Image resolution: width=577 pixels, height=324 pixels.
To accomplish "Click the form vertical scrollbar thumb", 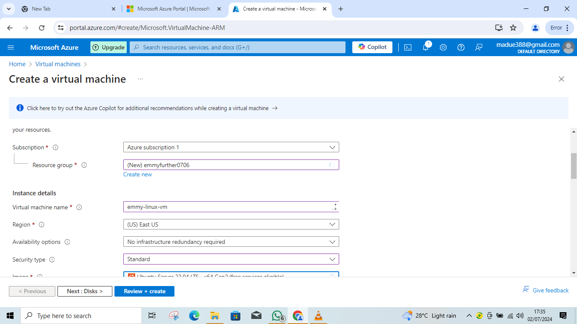I will click(574, 166).
